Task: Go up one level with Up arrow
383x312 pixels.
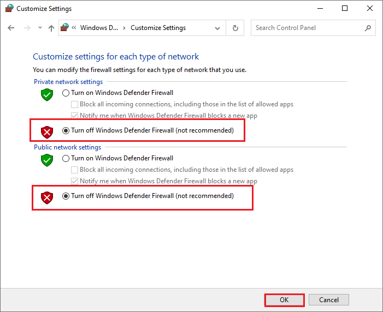Action: [x=51, y=28]
